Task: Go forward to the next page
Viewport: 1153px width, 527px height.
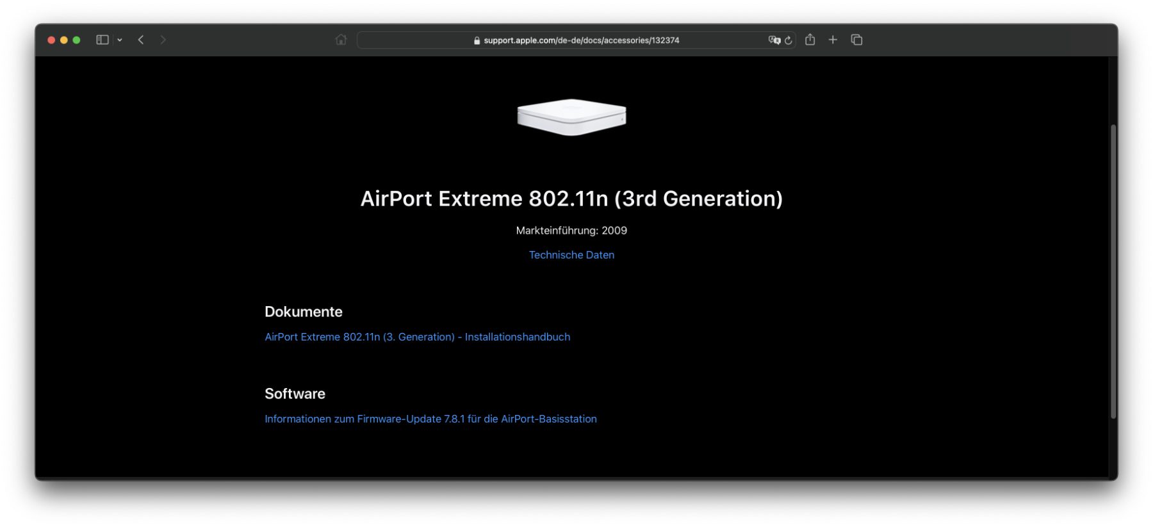Action: pos(163,40)
